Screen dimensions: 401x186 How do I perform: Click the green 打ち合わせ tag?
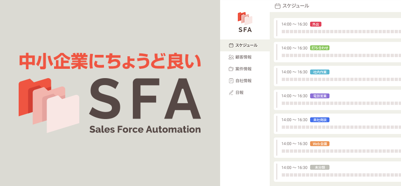click(x=320, y=48)
